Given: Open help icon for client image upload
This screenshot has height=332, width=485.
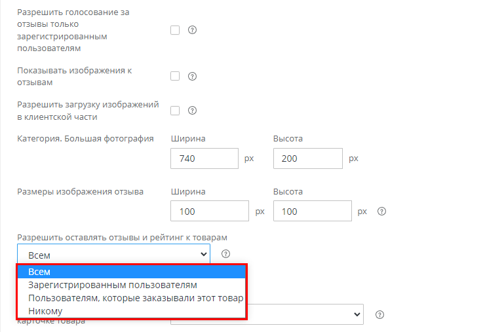Looking at the screenshot, I should (192, 111).
